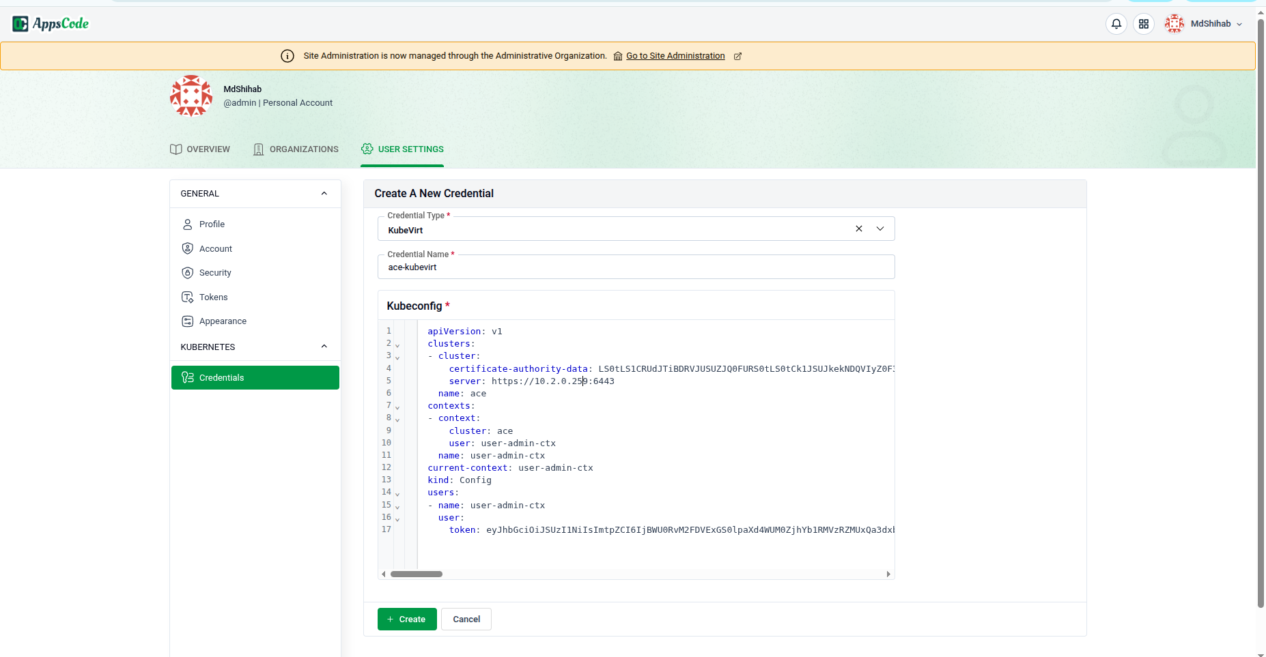1266x657 pixels.
Task: Clear the KubeVirt credential type selection
Action: tap(859, 229)
